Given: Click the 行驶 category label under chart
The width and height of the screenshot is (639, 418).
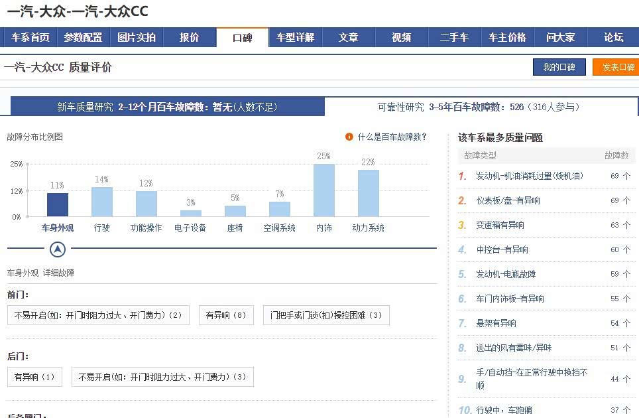Looking at the screenshot, I should (102, 228).
